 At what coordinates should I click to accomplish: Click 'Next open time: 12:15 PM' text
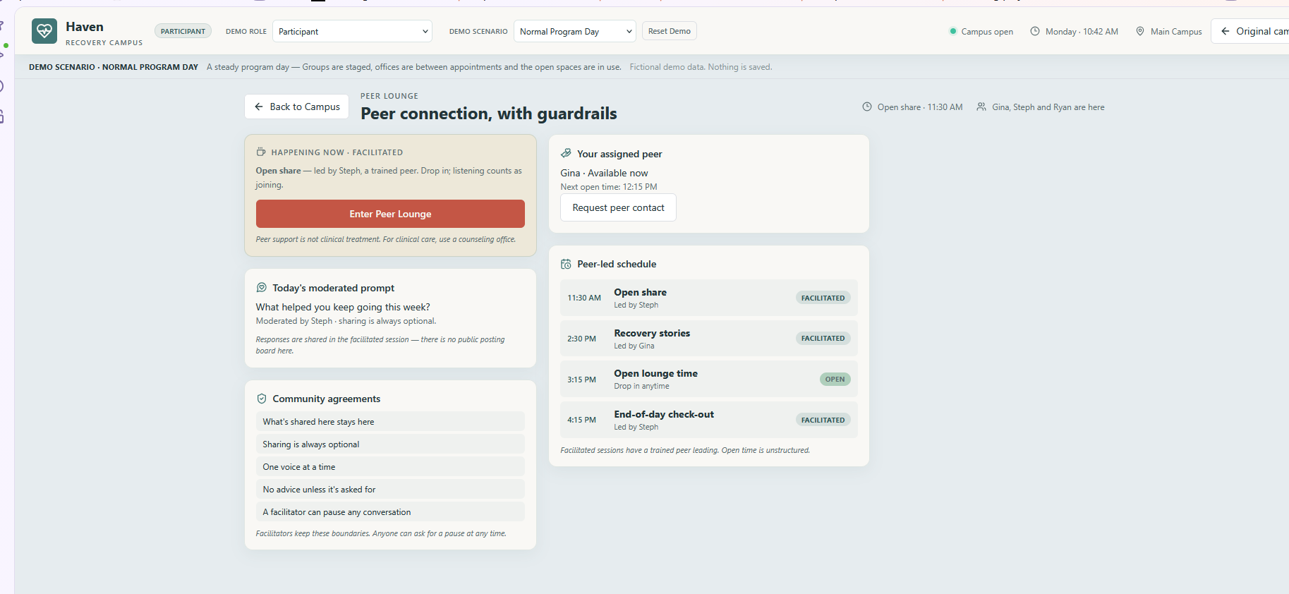click(x=609, y=187)
